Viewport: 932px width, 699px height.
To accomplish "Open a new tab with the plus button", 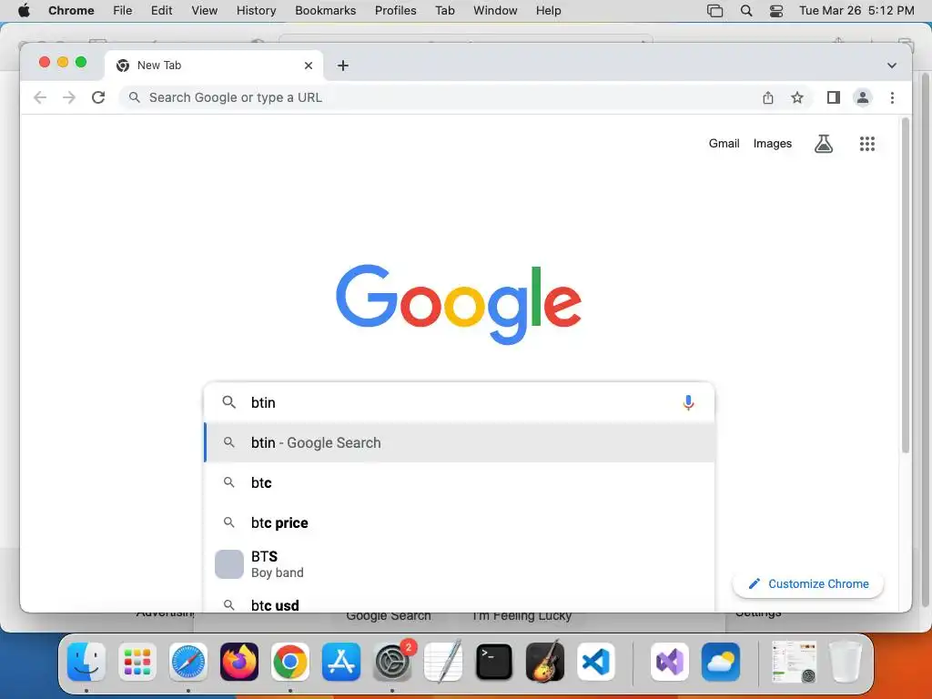I will [343, 66].
